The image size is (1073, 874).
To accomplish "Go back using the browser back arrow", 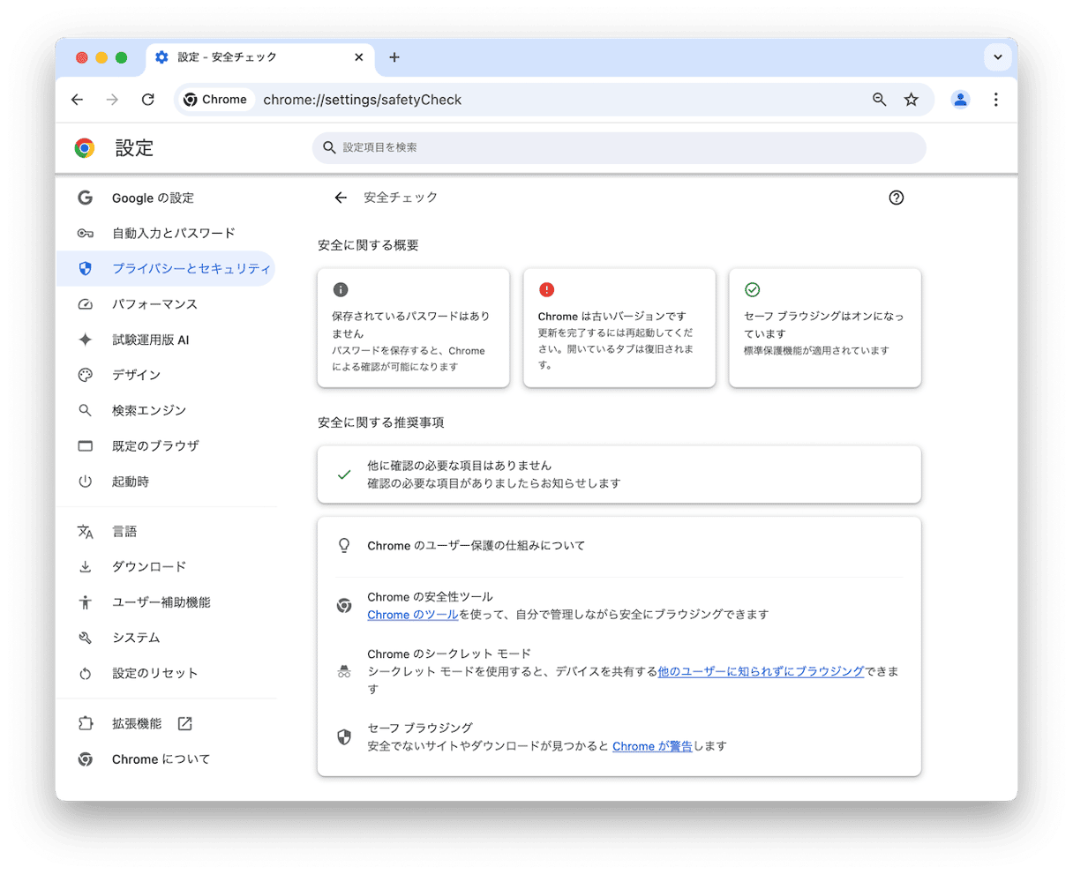I will coord(78,100).
